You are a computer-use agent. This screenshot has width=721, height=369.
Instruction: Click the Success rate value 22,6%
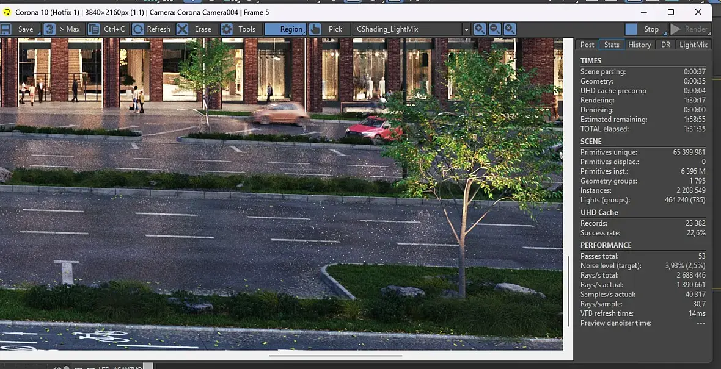(x=695, y=233)
